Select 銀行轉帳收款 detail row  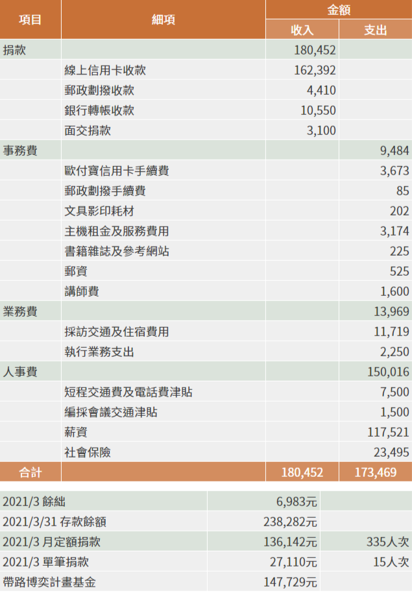pyautogui.click(x=99, y=110)
